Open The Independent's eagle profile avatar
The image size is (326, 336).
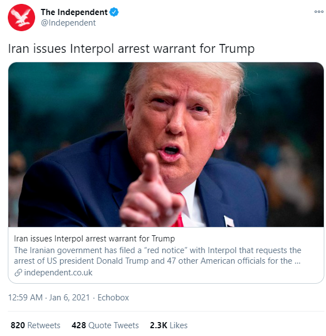[x=21, y=17]
